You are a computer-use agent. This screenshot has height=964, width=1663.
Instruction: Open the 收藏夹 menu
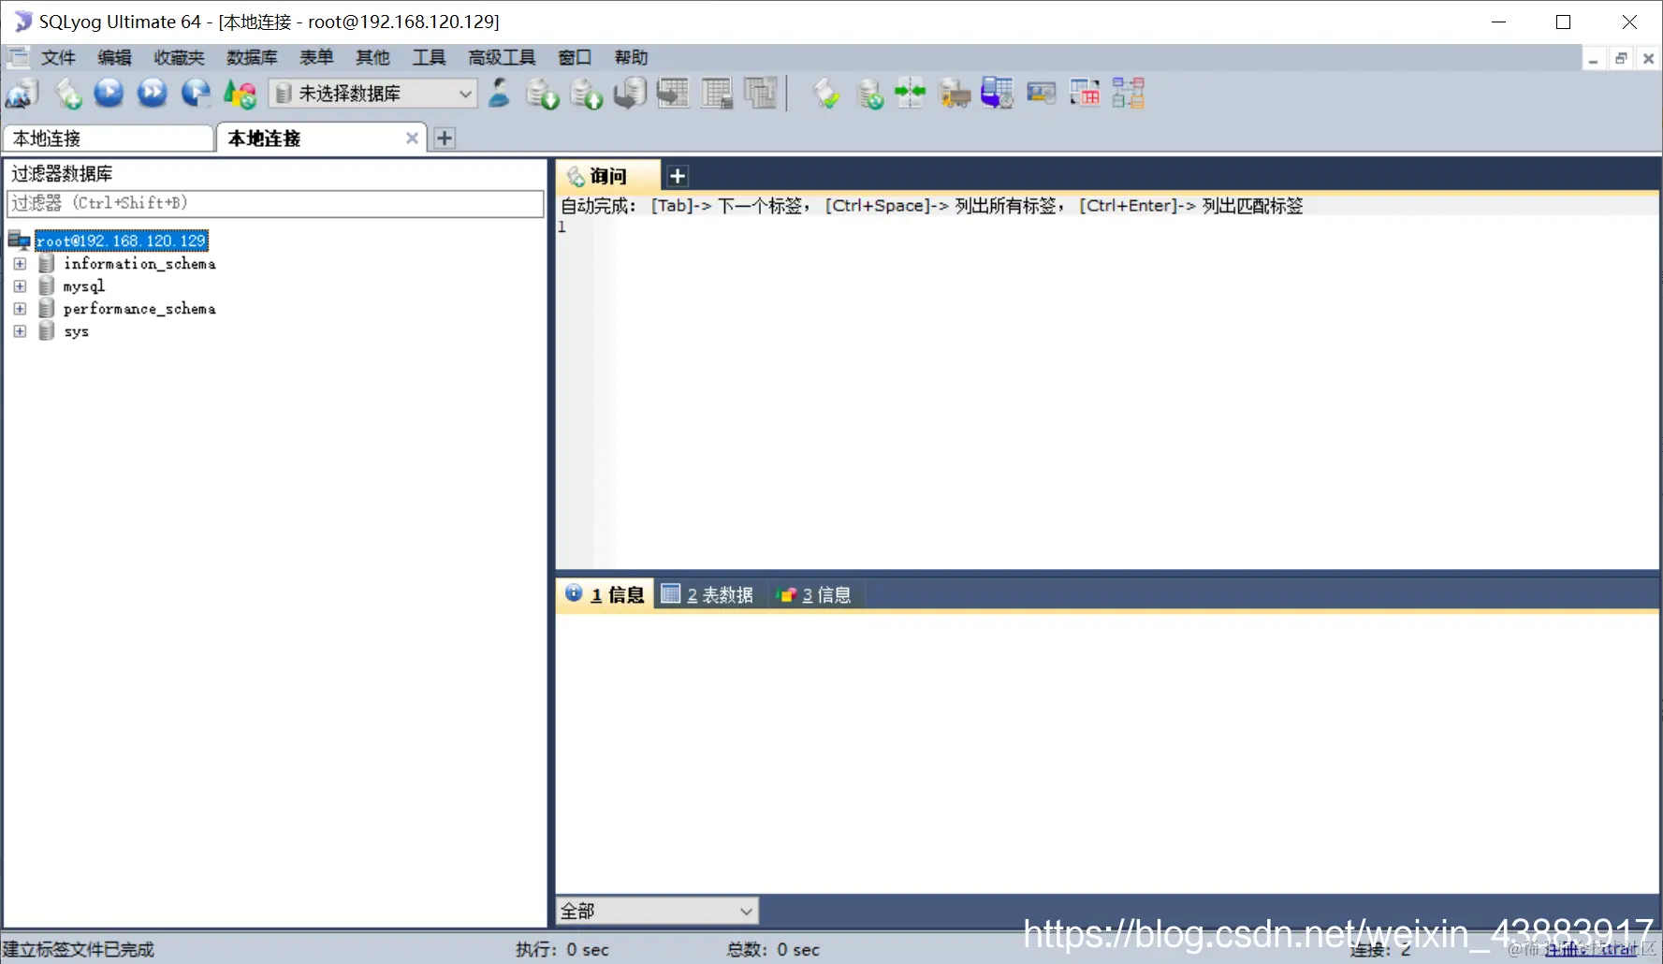pyautogui.click(x=179, y=58)
